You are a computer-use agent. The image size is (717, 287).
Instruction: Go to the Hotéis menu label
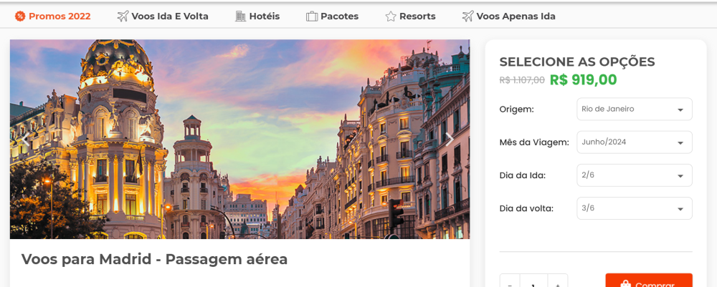click(264, 16)
